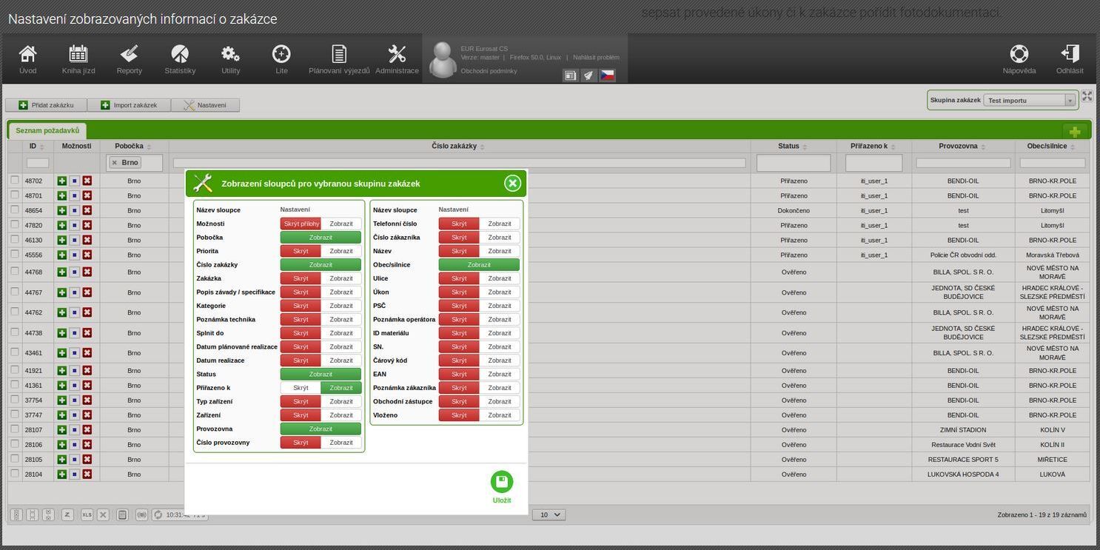The width and height of the screenshot is (1100, 550).
Task: Switch to the Seznam požadavků tab
Action: [47, 131]
